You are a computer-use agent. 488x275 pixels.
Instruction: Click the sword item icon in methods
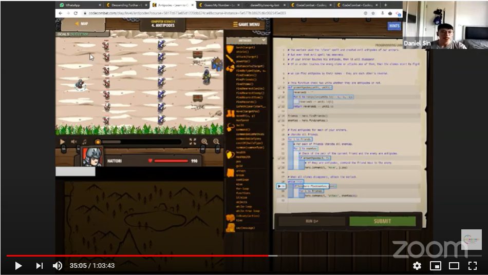click(230, 58)
